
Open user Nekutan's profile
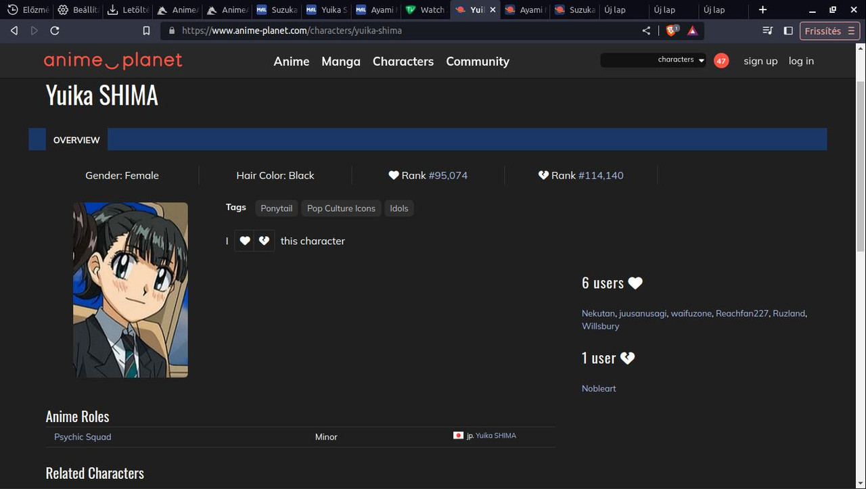coord(598,313)
